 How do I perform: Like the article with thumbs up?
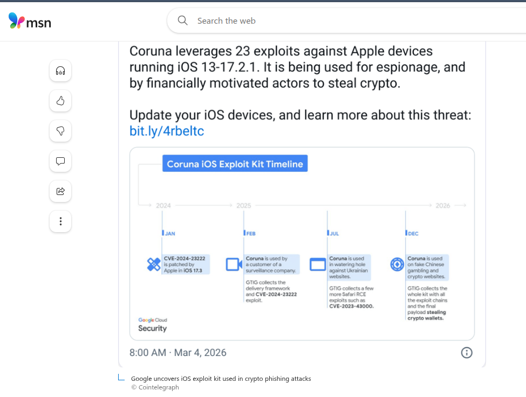point(60,101)
